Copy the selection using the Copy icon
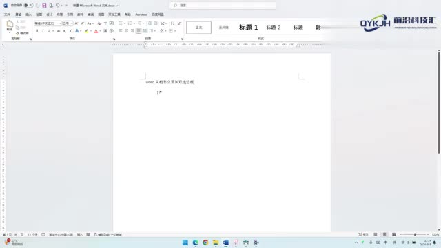Viewport: 441px width, 248px height. 17,28
